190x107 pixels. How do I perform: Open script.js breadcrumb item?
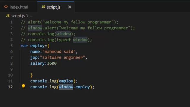click(18, 16)
